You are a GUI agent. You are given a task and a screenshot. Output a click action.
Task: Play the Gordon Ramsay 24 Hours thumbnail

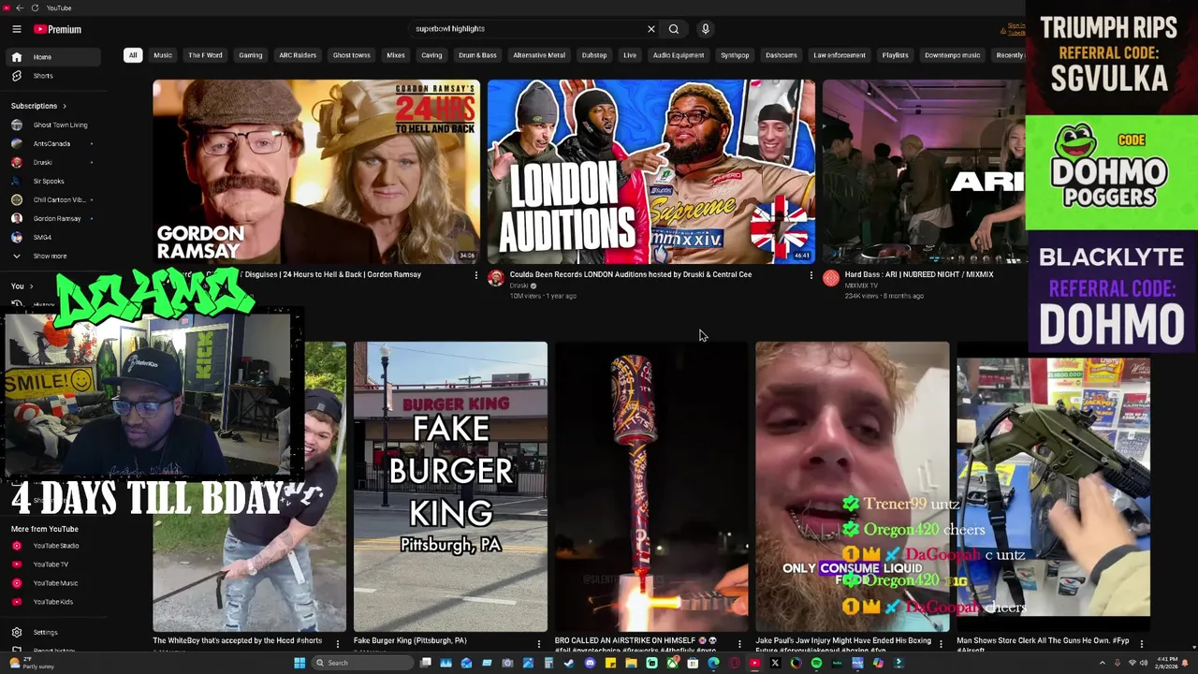pyautogui.click(x=316, y=171)
